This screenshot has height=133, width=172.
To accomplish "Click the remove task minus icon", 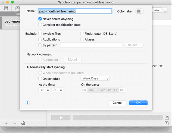I will click(15, 123).
